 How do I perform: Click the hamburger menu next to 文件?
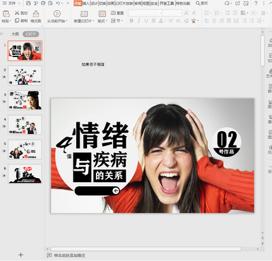click(5, 3)
